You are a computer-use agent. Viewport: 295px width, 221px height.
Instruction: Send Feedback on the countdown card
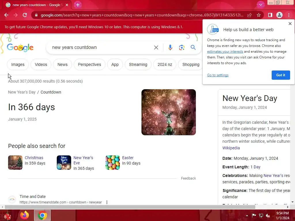pyautogui.click(x=188, y=178)
